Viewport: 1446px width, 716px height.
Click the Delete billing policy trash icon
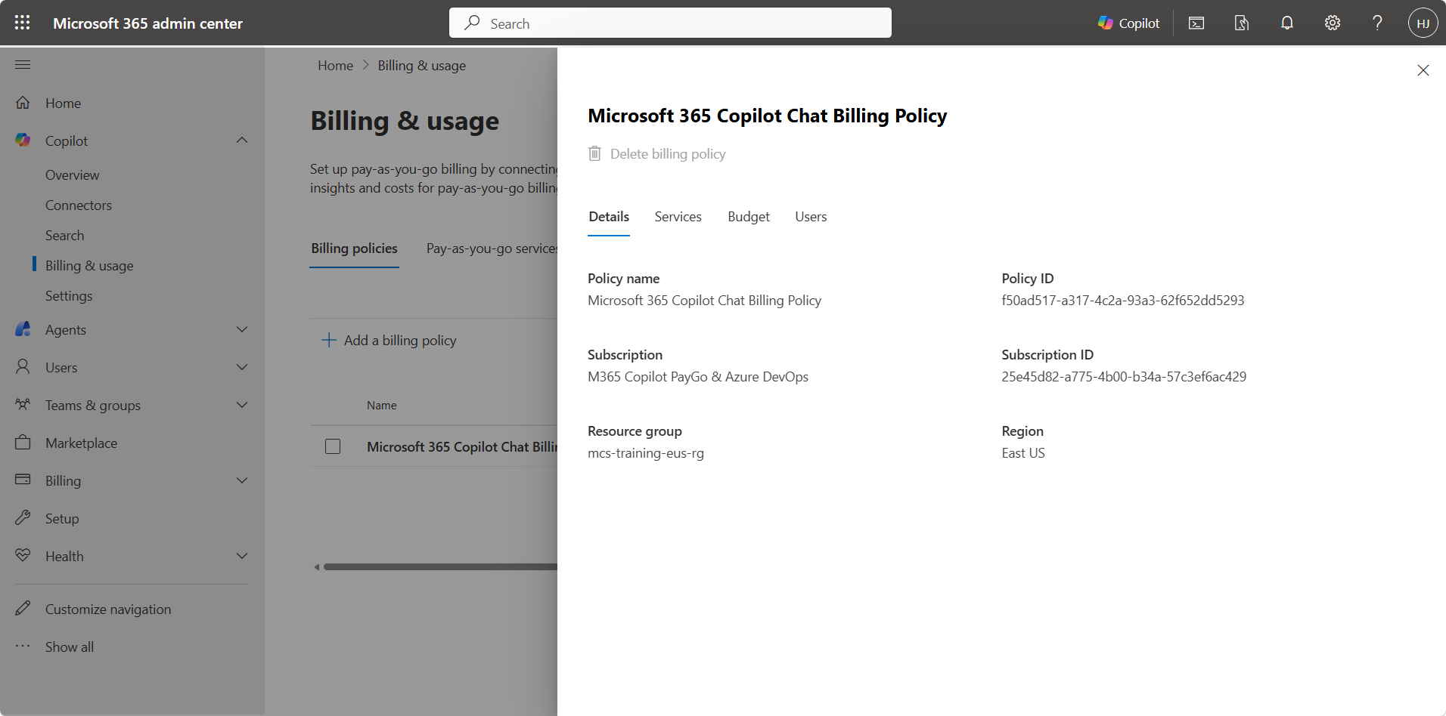click(x=595, y=154)
